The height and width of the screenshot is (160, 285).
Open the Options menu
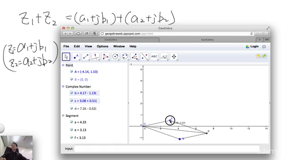102,46
